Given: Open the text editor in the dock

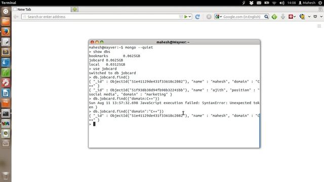Looking at the screenshot, I should (6, 42).
